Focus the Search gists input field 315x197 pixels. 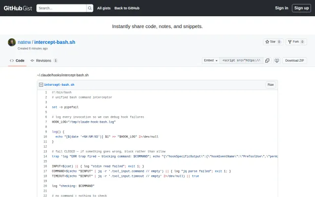[61, 8]
